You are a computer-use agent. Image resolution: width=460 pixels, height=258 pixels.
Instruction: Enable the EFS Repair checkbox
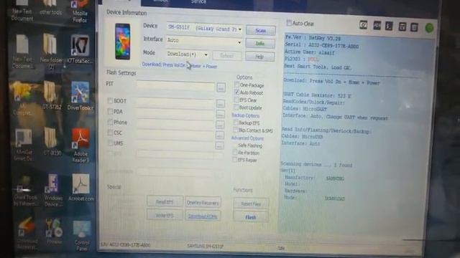pos(234,160)
